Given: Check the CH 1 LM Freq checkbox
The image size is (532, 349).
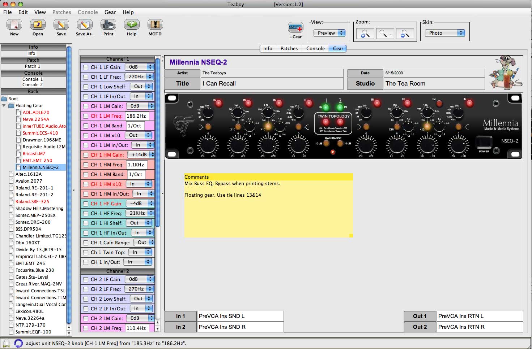Looking at the screenshot, I should tap(86, 116).
